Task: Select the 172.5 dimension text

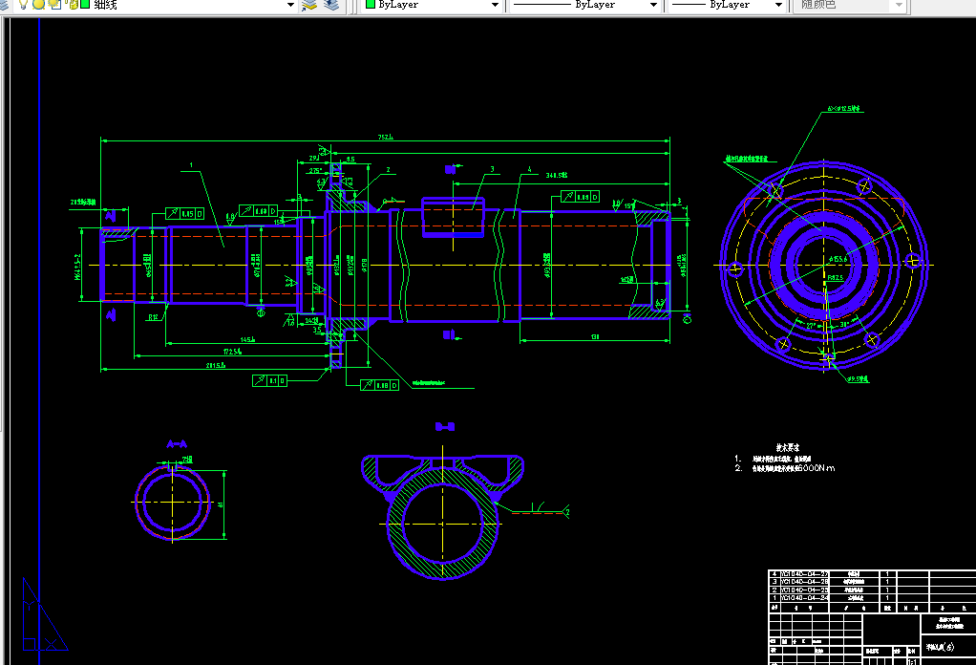Action: [232, 352]
